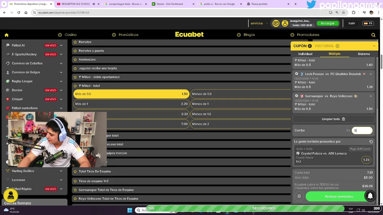
Task: Open the Casino menu
Action: point(67,35)
